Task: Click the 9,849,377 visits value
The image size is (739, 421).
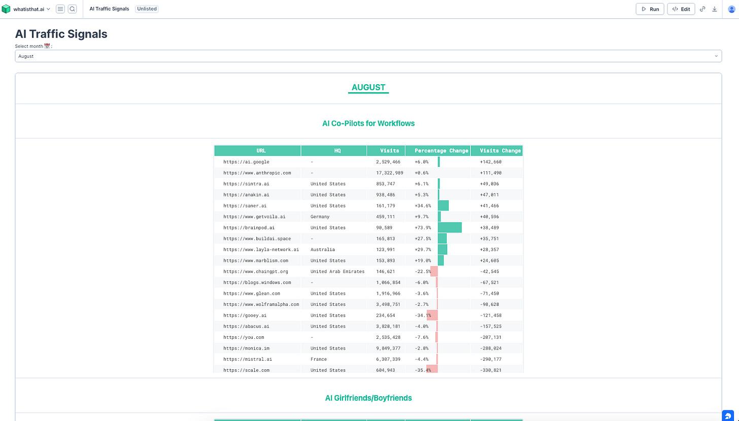Action: (x=388, y=348)
